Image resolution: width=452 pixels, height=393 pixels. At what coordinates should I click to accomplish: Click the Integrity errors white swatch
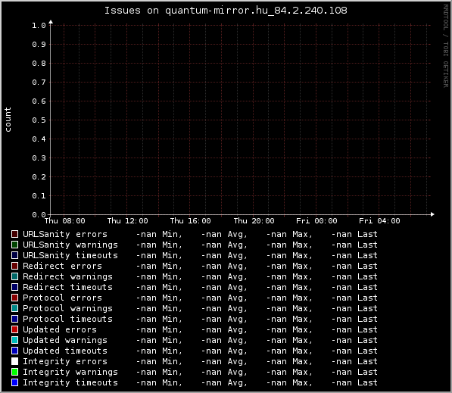(x=14, y=361)
